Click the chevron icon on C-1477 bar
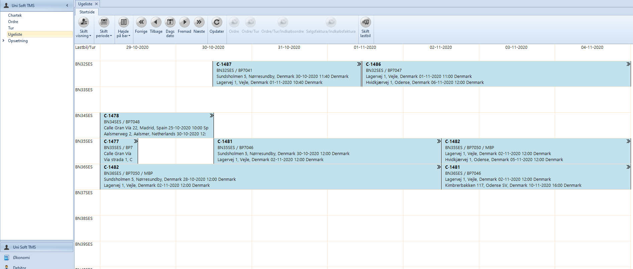The width and height of the screenshot is (633, 269). click(x=136, y=141)
